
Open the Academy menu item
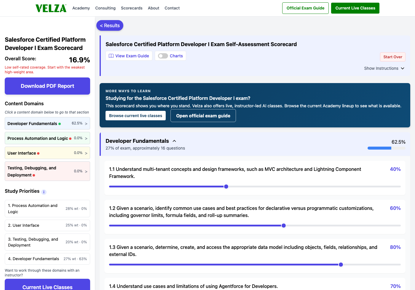pos(81,8)
